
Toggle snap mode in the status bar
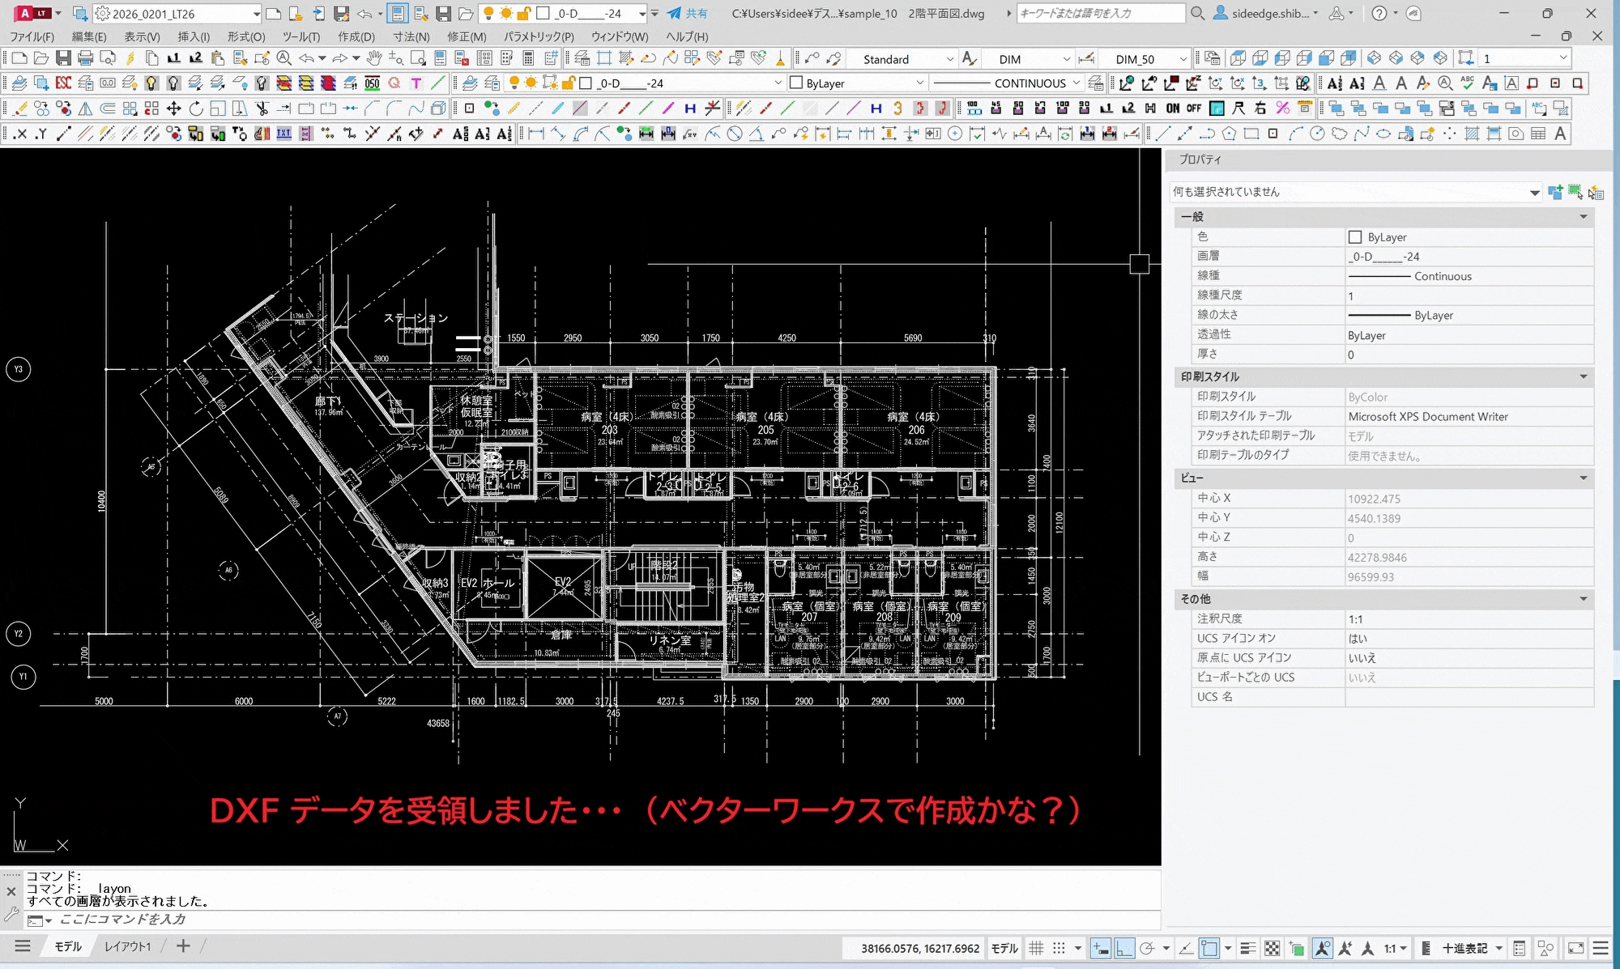coord(1058,948)
